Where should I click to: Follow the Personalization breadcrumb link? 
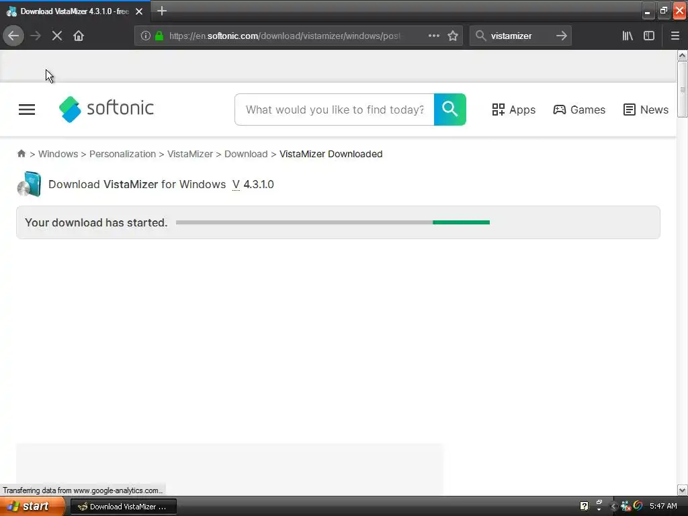tap(122, 154)
